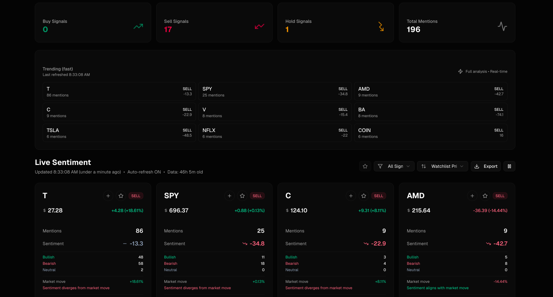Image resolution: width=553 pixels, height=297 pixels.
Task: Click the sentiment down-trend icon on C card
Action: click(x=366, y=244)
